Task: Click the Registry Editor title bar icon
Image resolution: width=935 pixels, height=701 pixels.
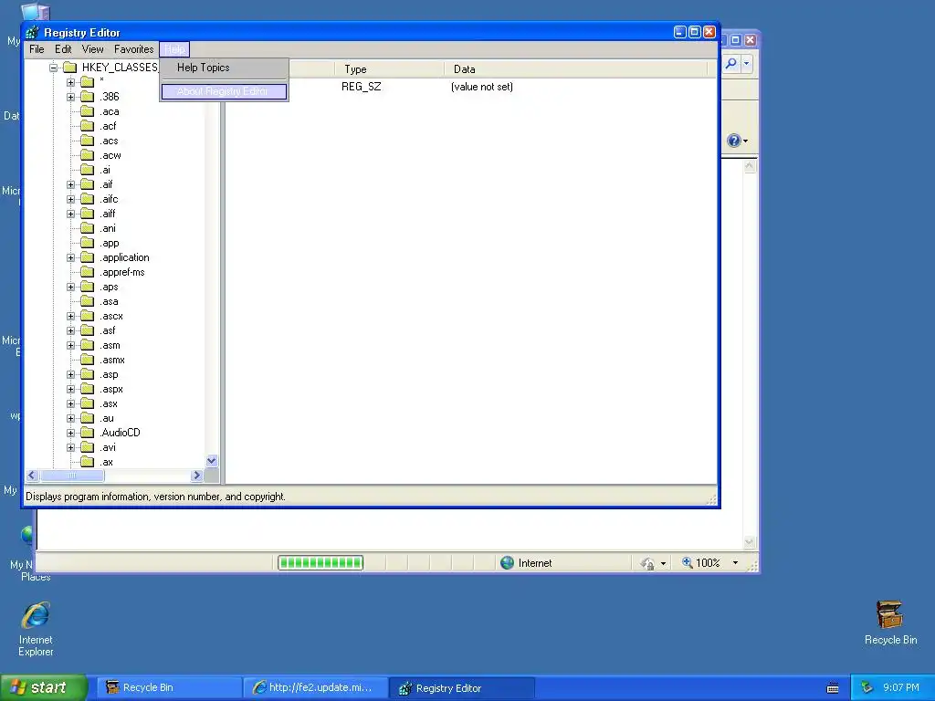Action: [32, 32]
